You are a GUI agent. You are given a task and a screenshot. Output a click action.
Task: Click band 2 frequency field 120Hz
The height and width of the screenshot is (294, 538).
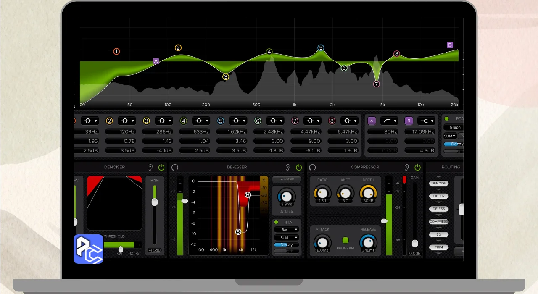pos(121,131)
